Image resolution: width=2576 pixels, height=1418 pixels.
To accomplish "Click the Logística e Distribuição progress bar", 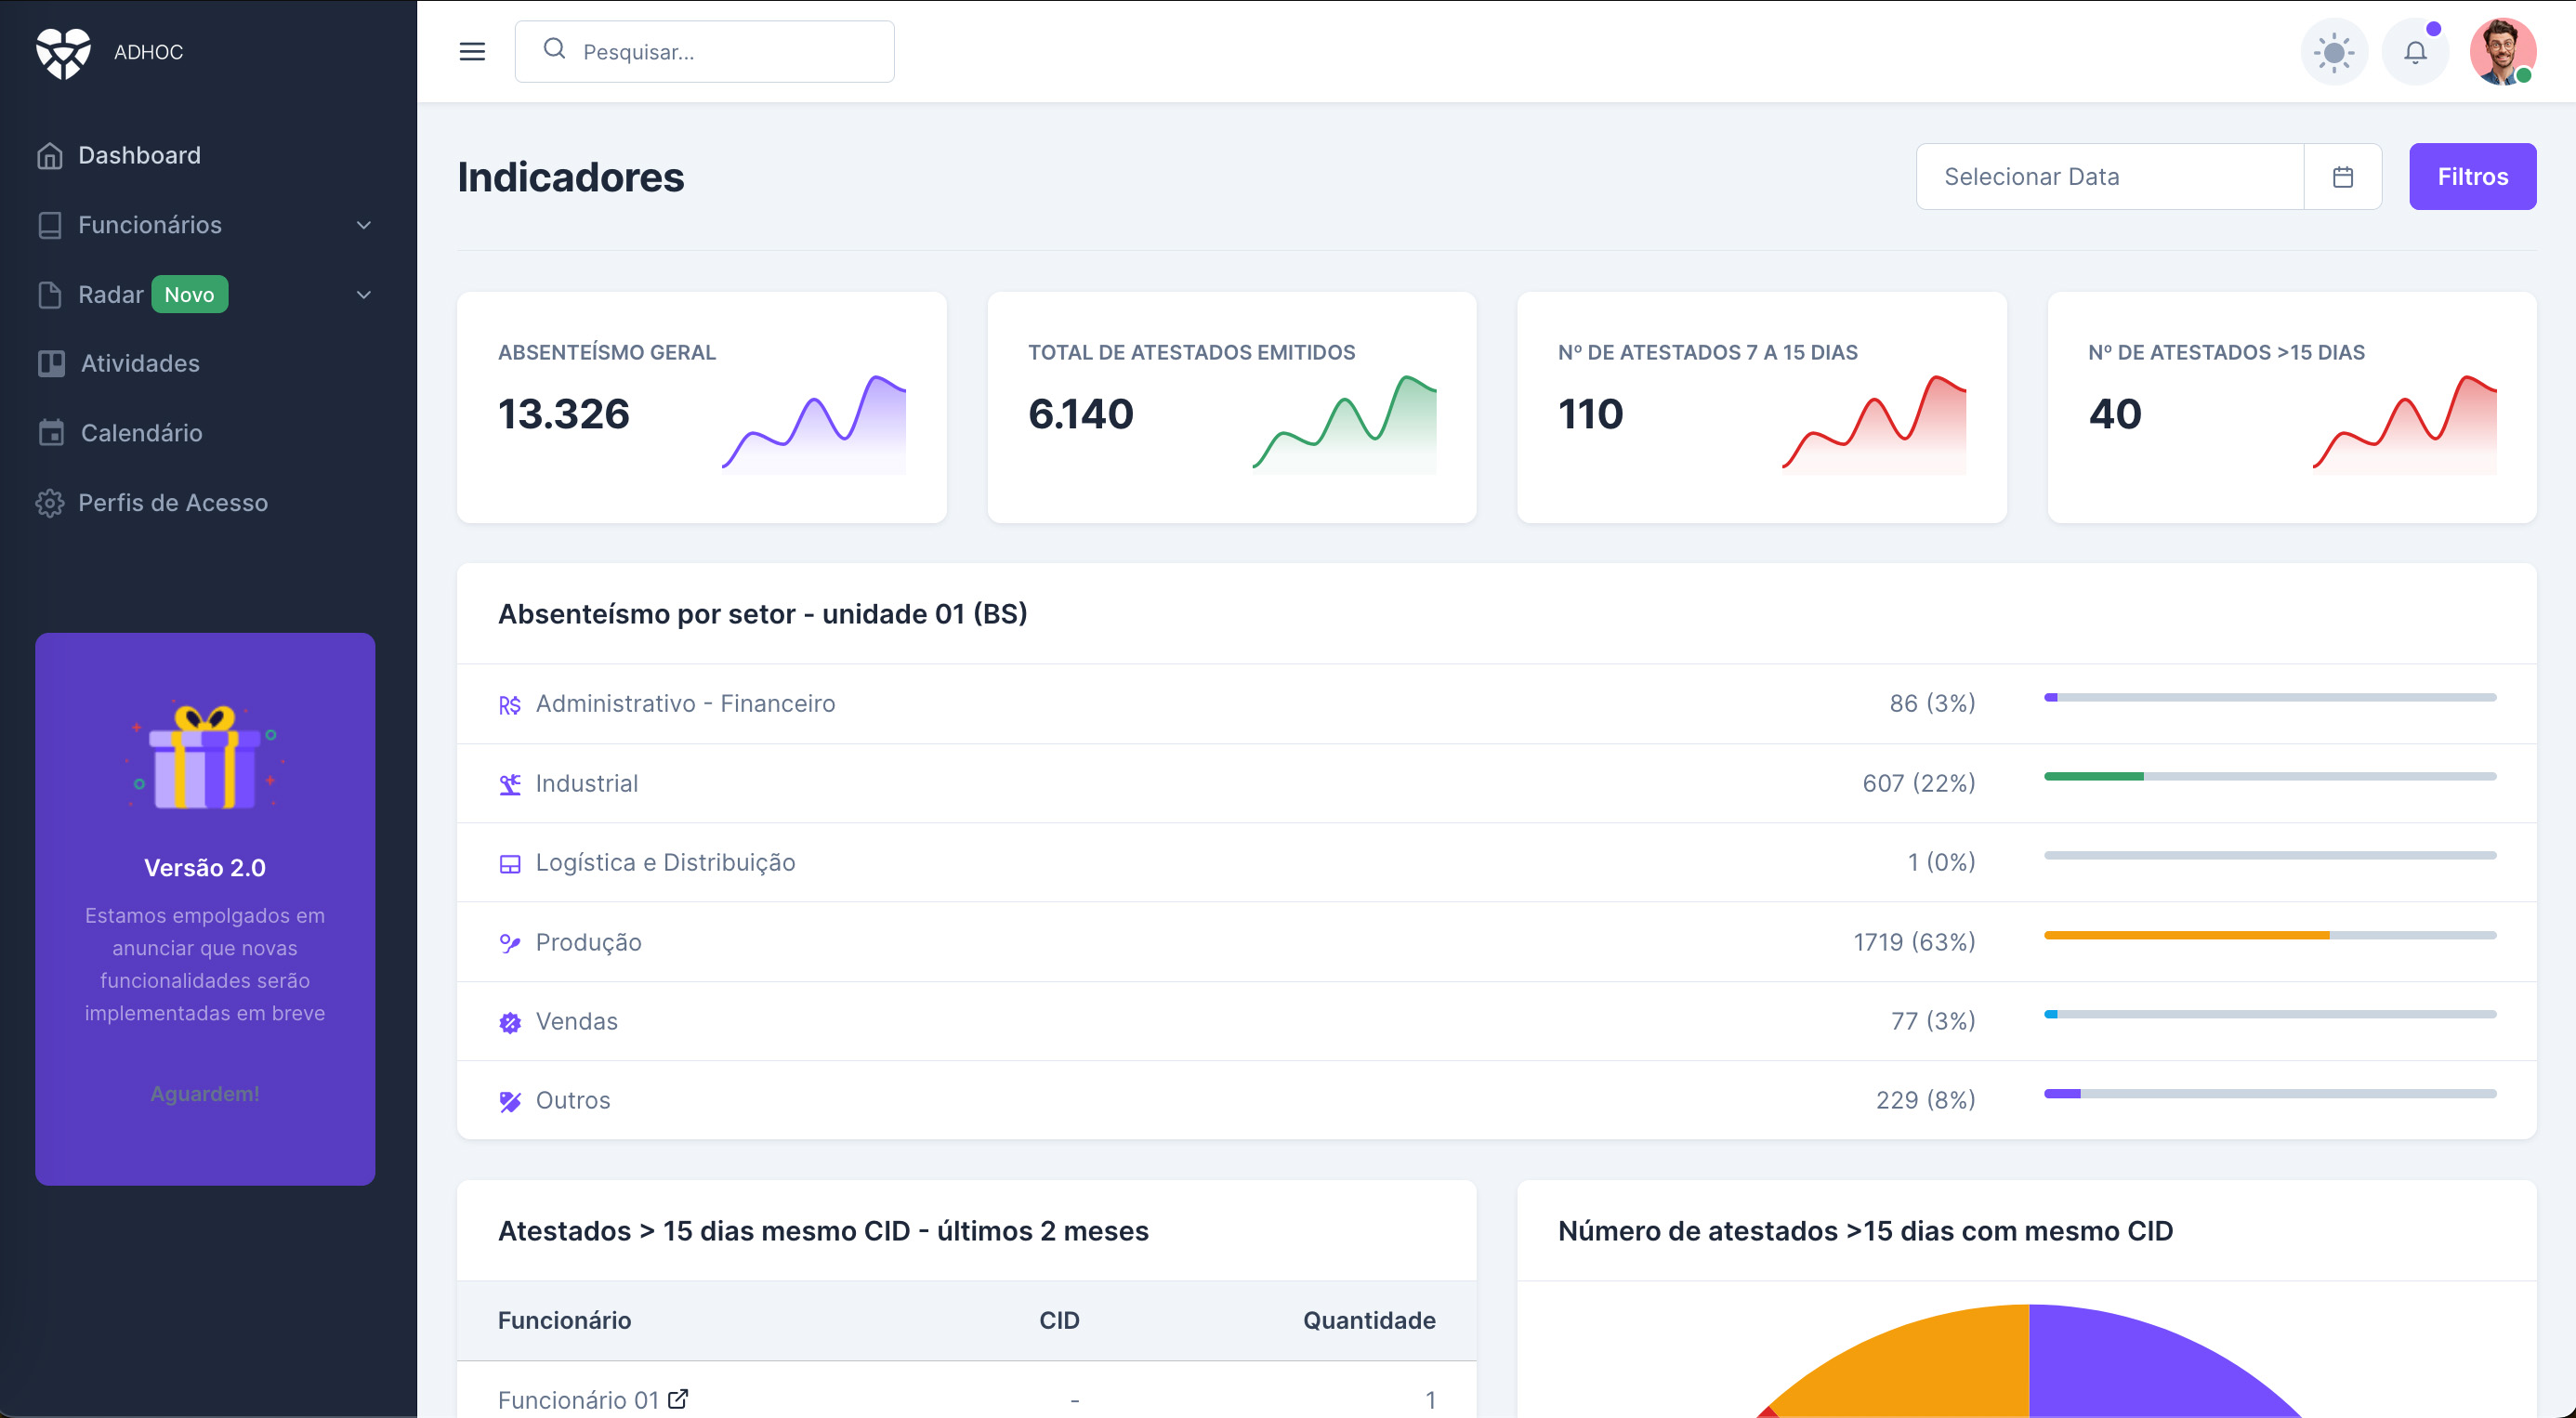I will (2270, 856).
